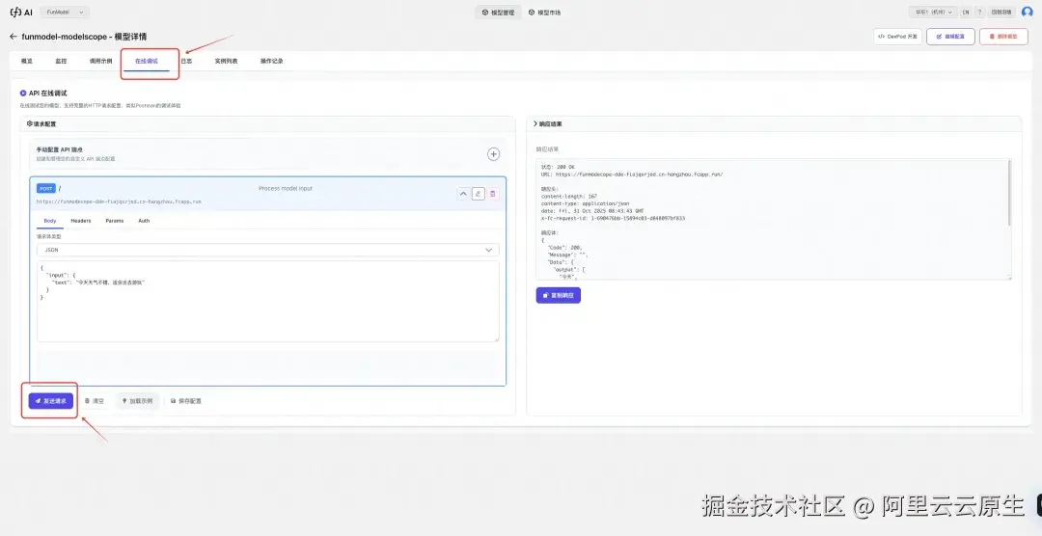1042x536 pixels.
Task: Switch to the 操作记录 tab
Action: click(x=272, y=61)
